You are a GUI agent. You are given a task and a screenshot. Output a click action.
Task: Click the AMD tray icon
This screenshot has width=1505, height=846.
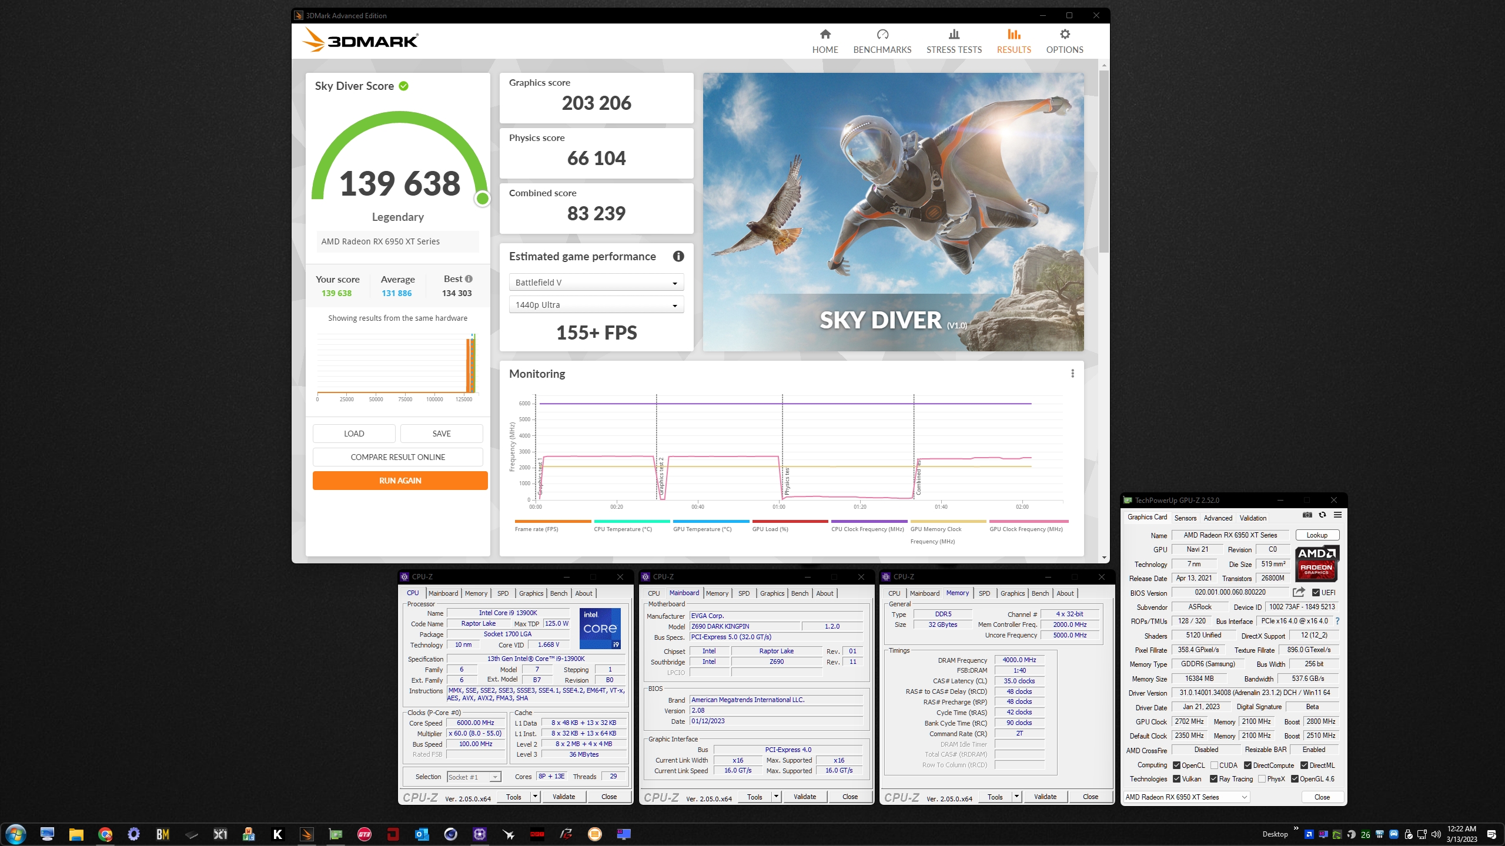tap(1309, 834)
